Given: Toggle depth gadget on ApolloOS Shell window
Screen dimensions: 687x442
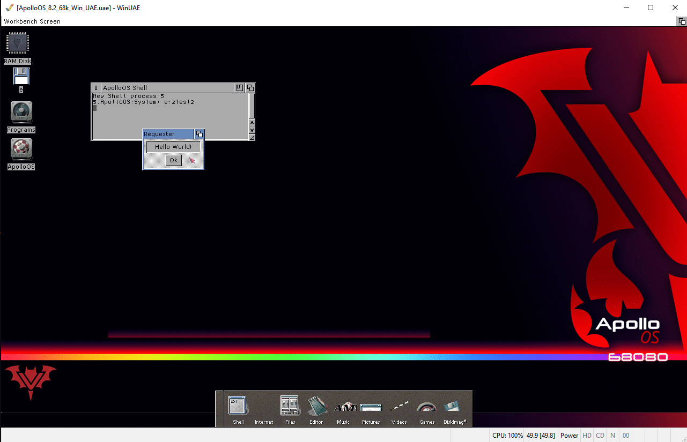Looking at the screenshot, I should tap(250, 88).
